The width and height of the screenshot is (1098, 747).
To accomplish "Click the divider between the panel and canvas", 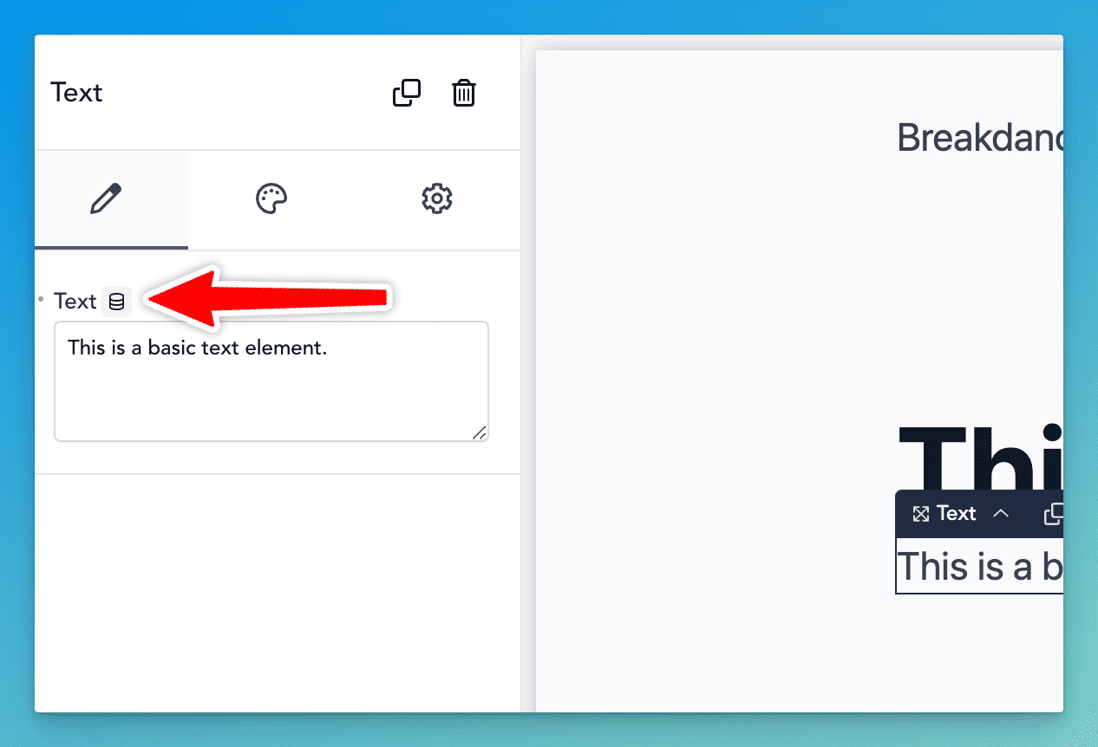I will pyautogui.click(x=521, y=373).
